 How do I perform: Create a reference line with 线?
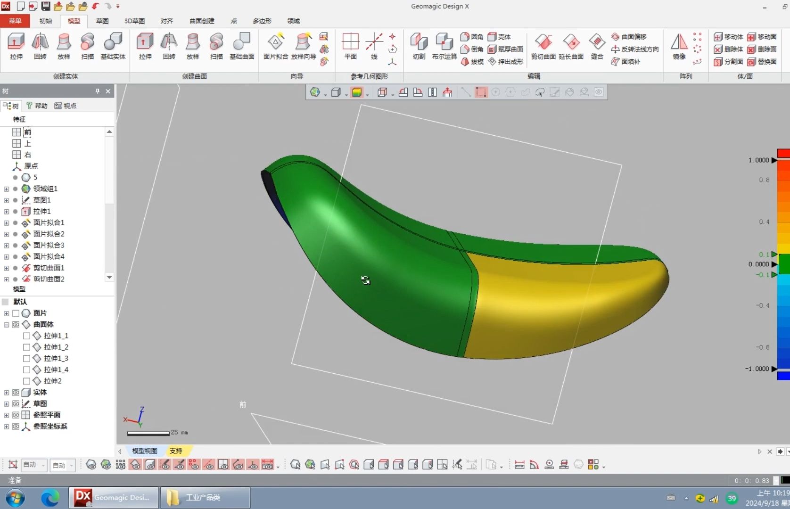click(374, 46)
